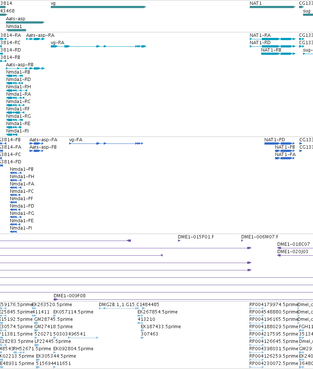This screenshot has height=369, width=313.
Task: Click the NAT1-PB protein
Action: click(285, 151)
